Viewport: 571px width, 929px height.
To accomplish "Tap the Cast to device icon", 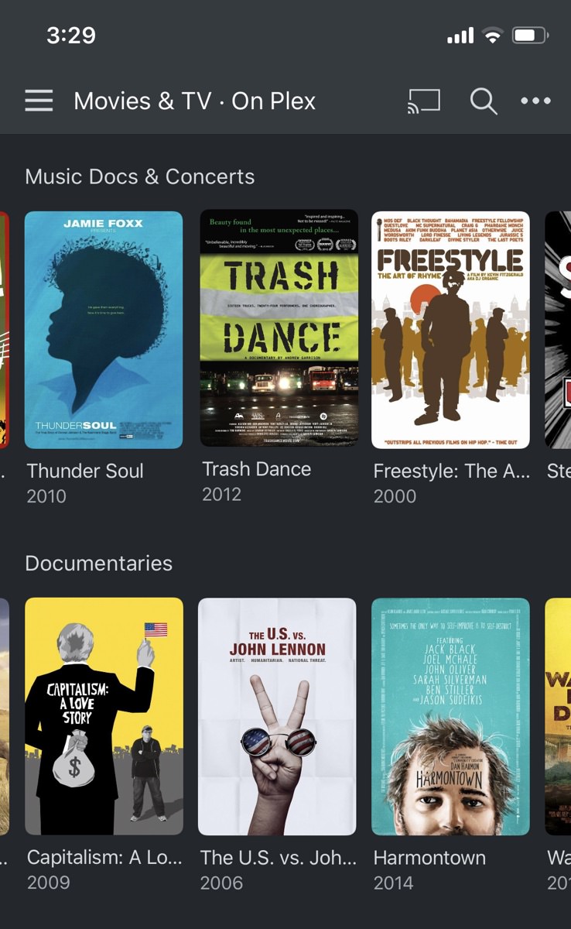I will [423, 101].
